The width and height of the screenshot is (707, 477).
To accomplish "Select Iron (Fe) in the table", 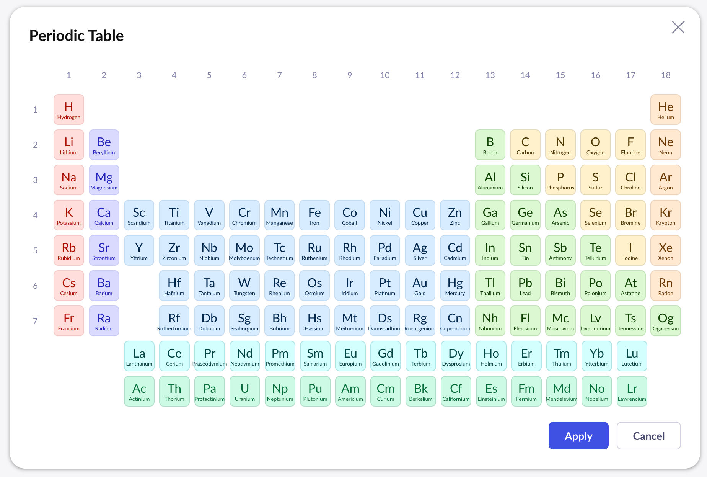I will click(x=314, y=215).
